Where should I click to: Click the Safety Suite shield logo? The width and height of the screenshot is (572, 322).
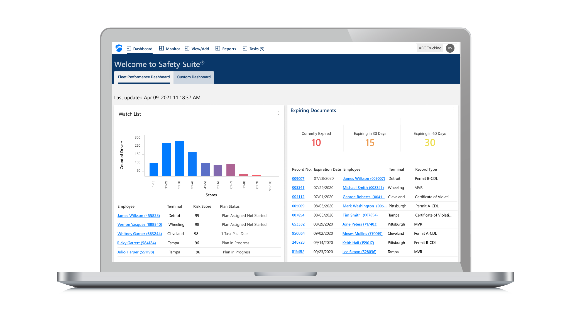click(119, 48)
